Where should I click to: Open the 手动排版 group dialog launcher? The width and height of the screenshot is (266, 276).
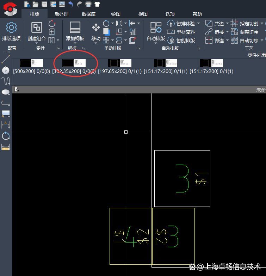click(139, 48)
